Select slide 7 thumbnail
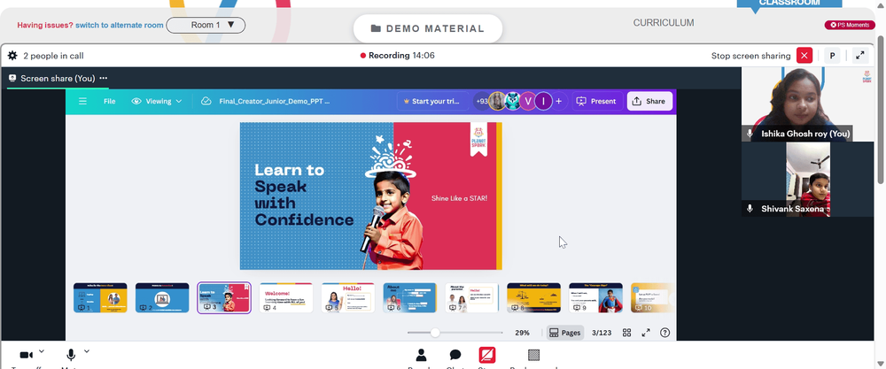The height and width of the screenshot is (369, 886). tap(472, 298)
